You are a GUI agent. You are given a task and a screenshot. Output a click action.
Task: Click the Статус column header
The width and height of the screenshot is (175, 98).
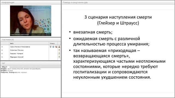pyautogui.click(x=53, y=44)
